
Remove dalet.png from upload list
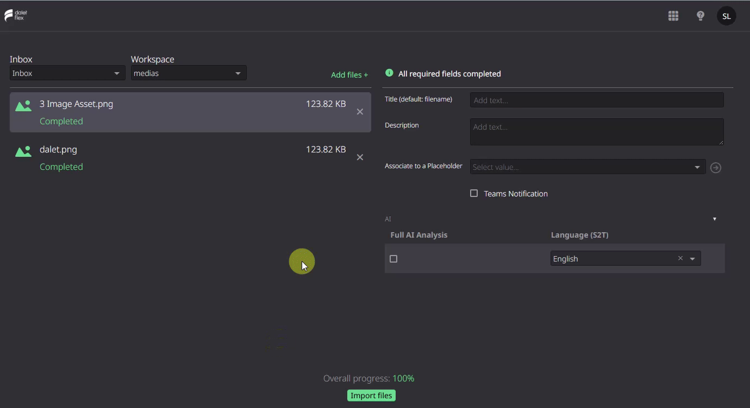pyautogui.click(x=360, y=157)
